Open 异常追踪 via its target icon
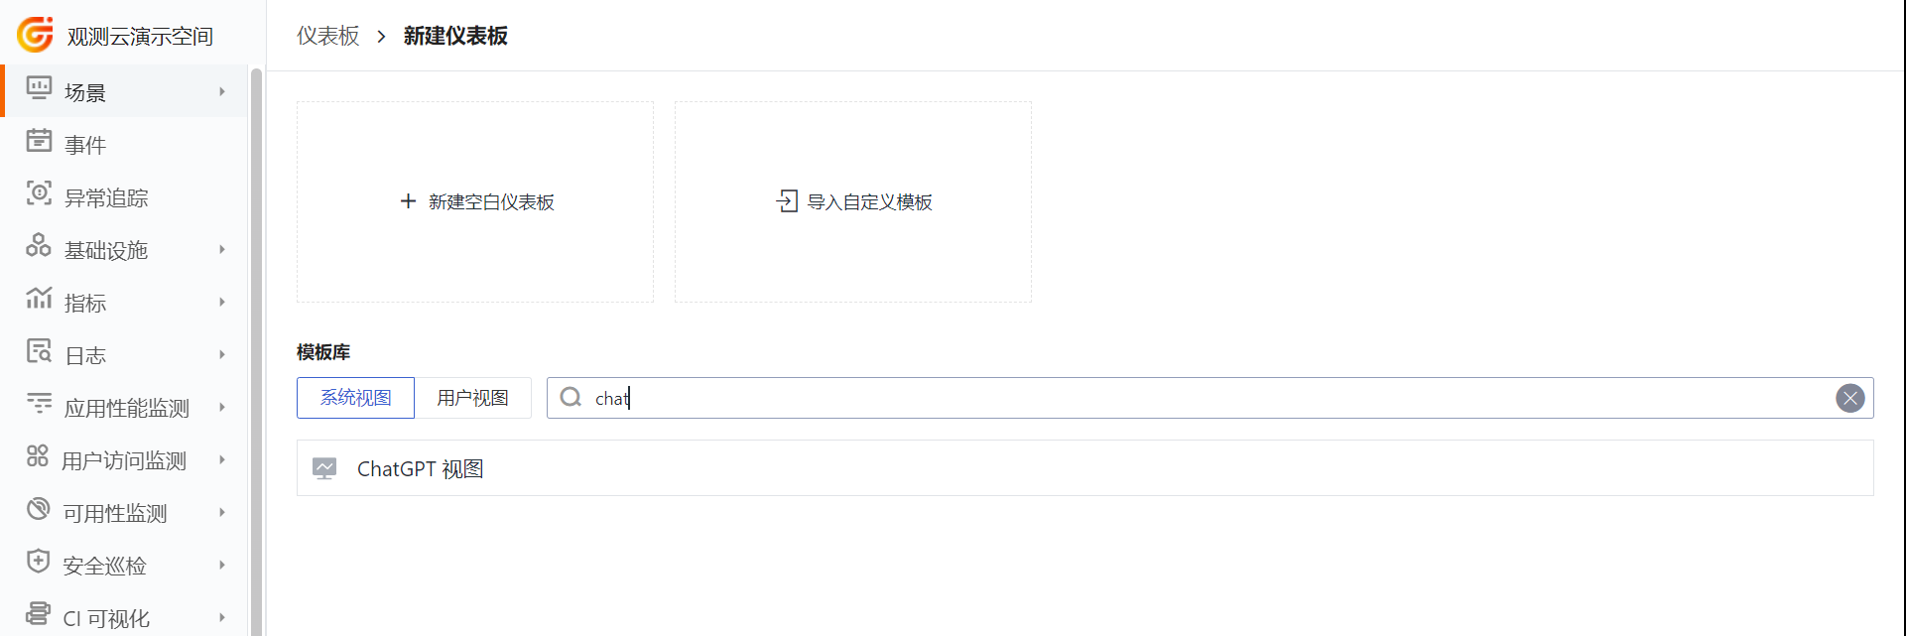The height and width of the screenshot is (636, 1906). pos(39,192)
